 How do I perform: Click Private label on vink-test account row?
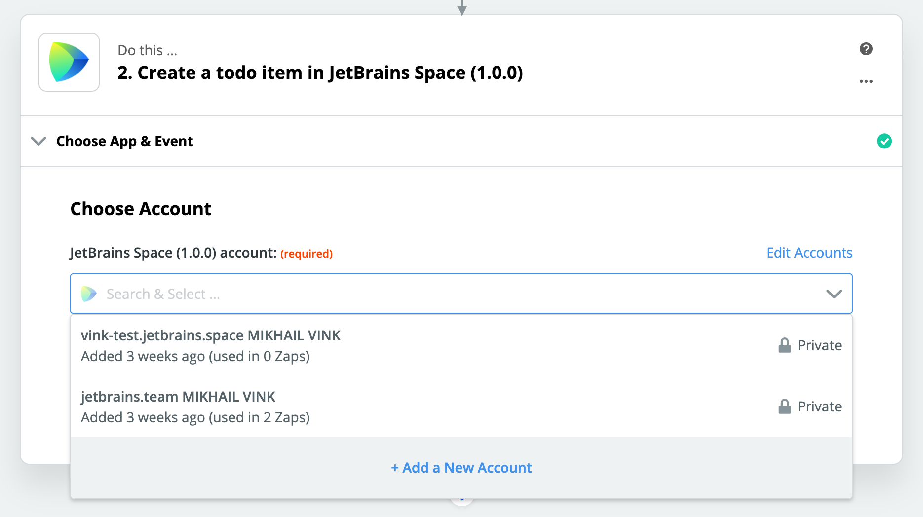(819, 345)
